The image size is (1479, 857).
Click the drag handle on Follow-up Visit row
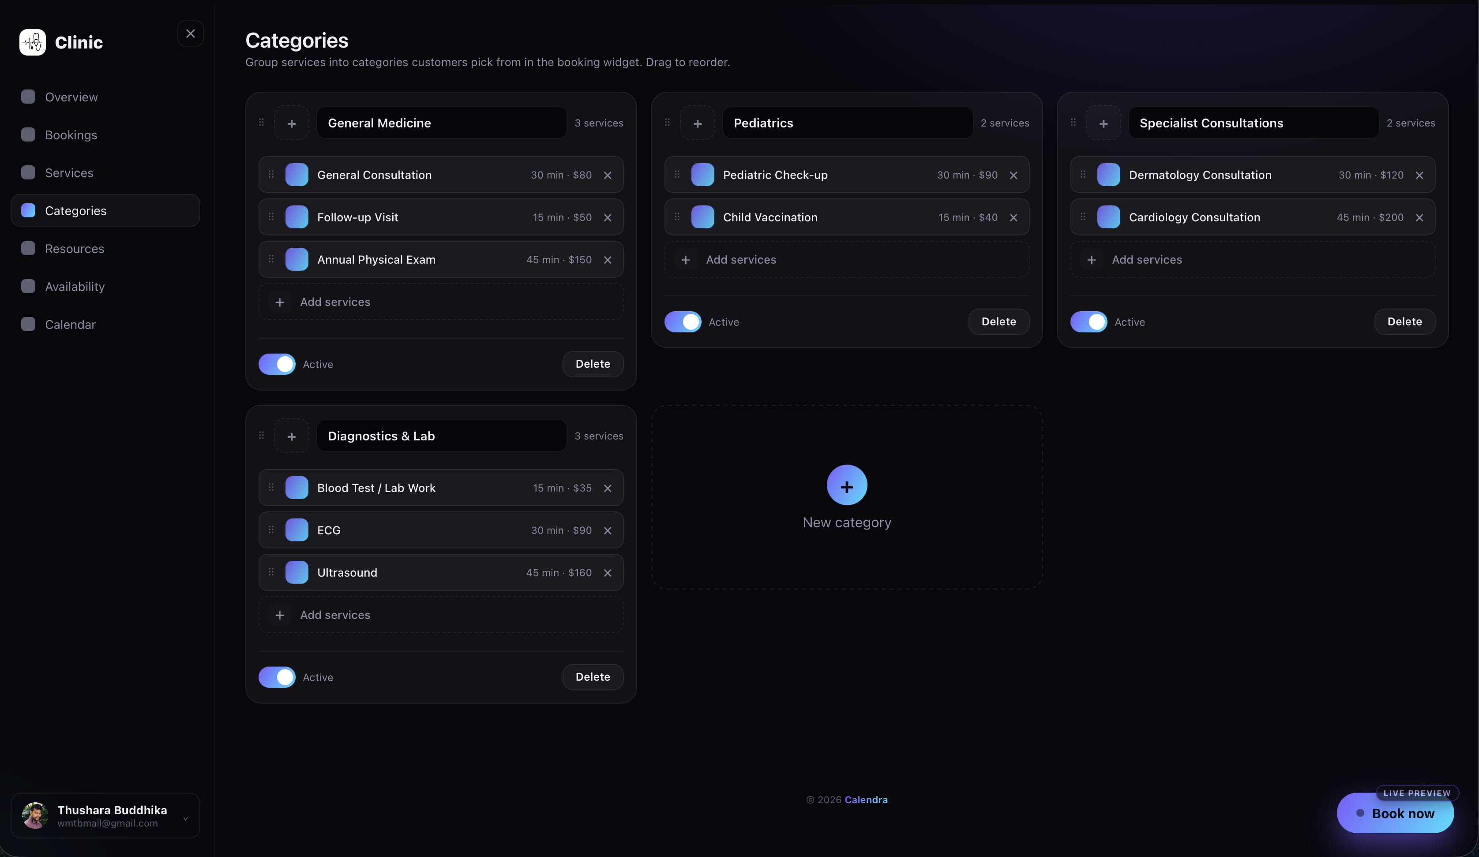tap(270, 216)
